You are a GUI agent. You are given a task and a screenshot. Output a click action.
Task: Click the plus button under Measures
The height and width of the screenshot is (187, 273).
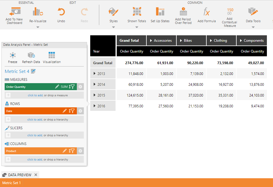point(8,95)
